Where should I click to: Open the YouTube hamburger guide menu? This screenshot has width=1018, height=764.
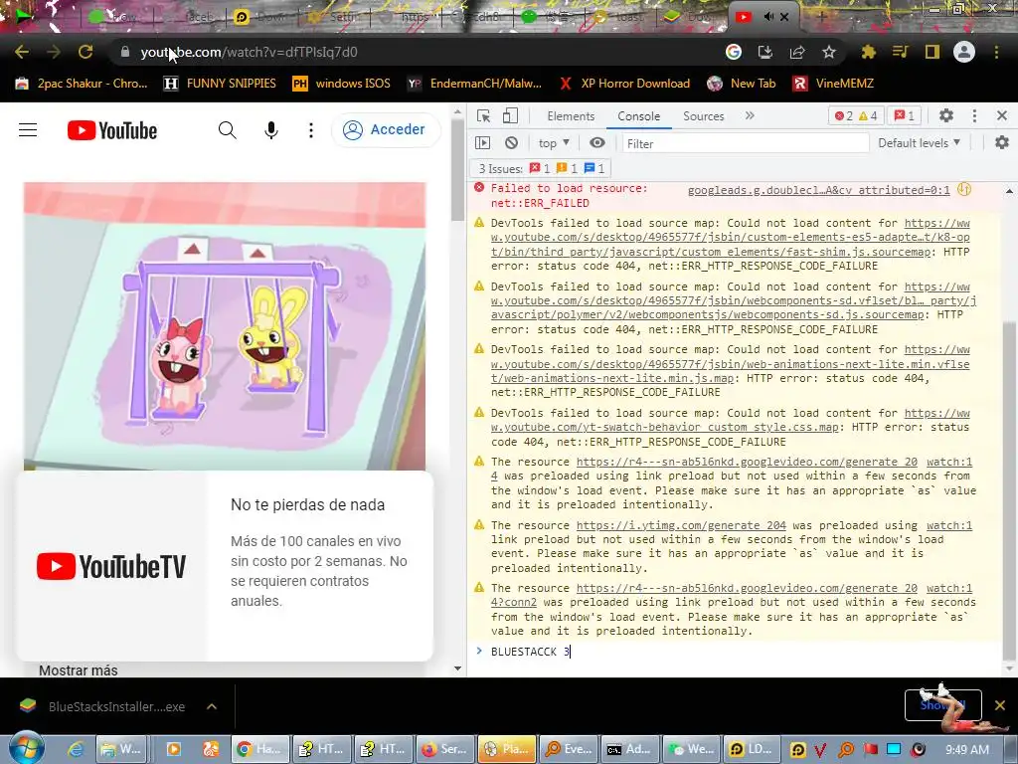(28, 130)
